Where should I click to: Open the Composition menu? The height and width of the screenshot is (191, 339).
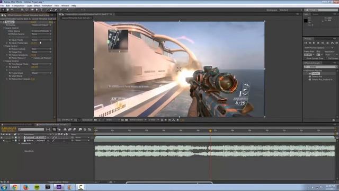[18, 6]
